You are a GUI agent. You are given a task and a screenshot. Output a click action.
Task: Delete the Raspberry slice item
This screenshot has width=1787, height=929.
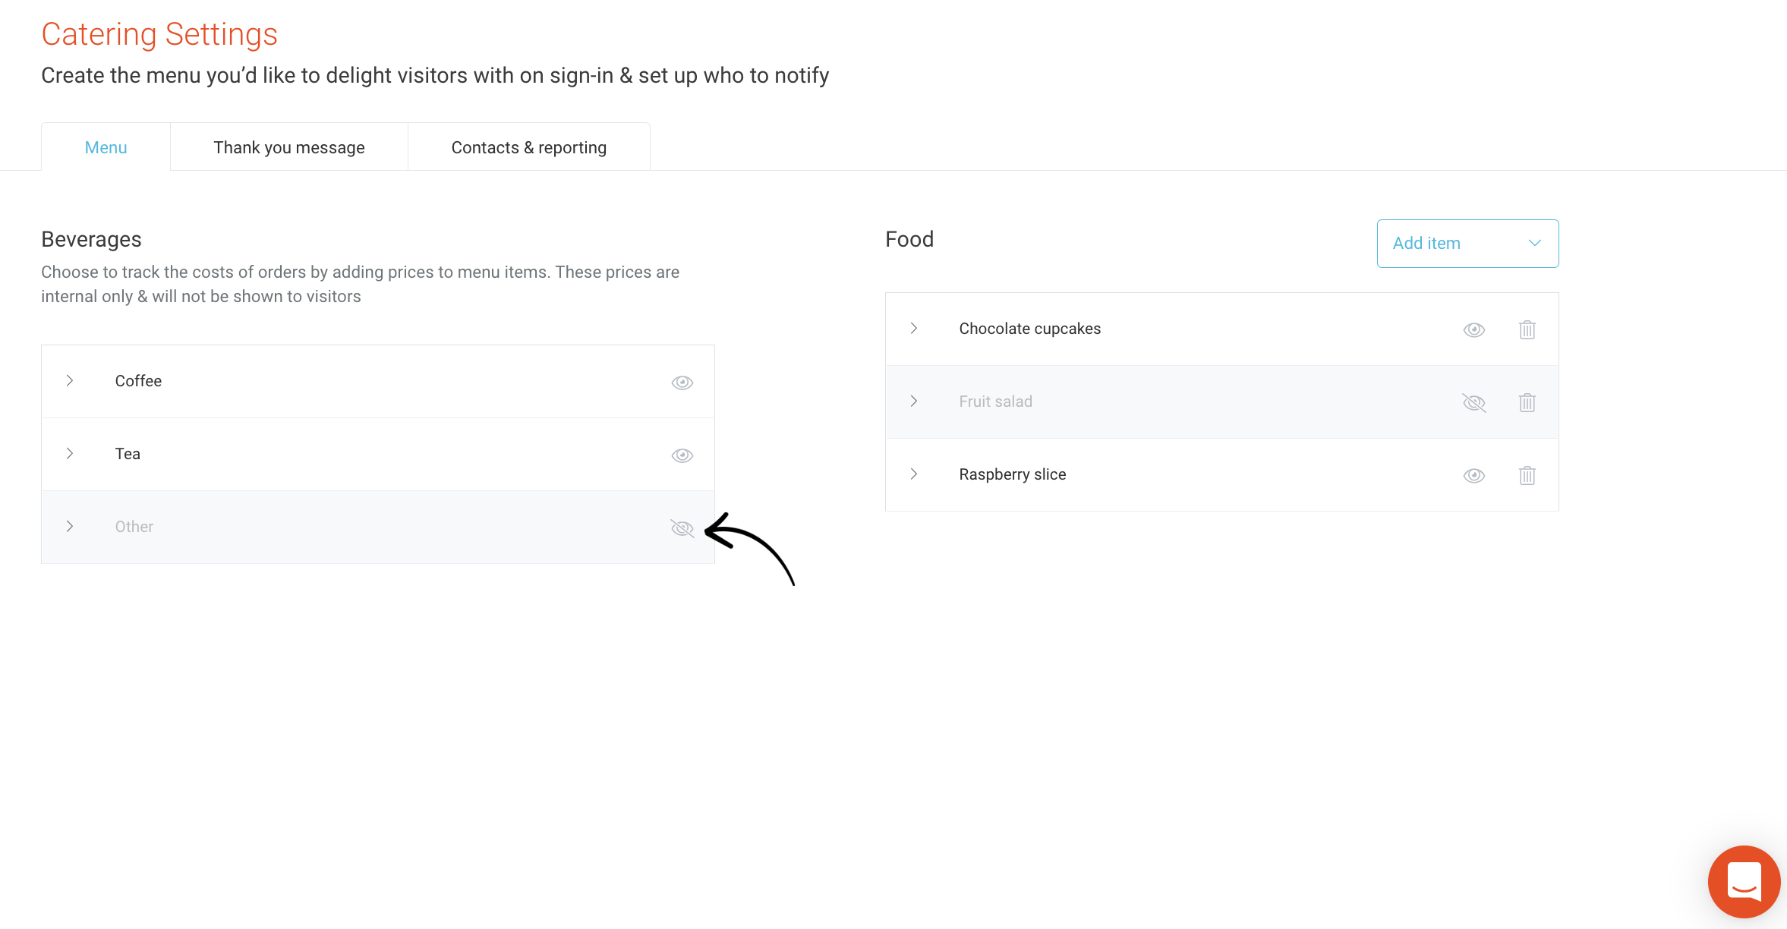coord(1527,475)
